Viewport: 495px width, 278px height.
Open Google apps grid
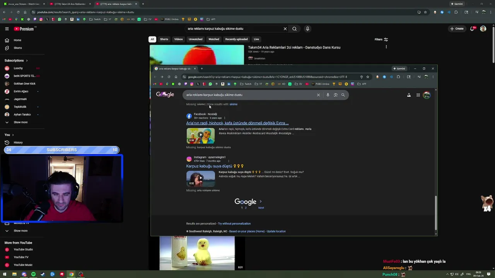[418, 95]
